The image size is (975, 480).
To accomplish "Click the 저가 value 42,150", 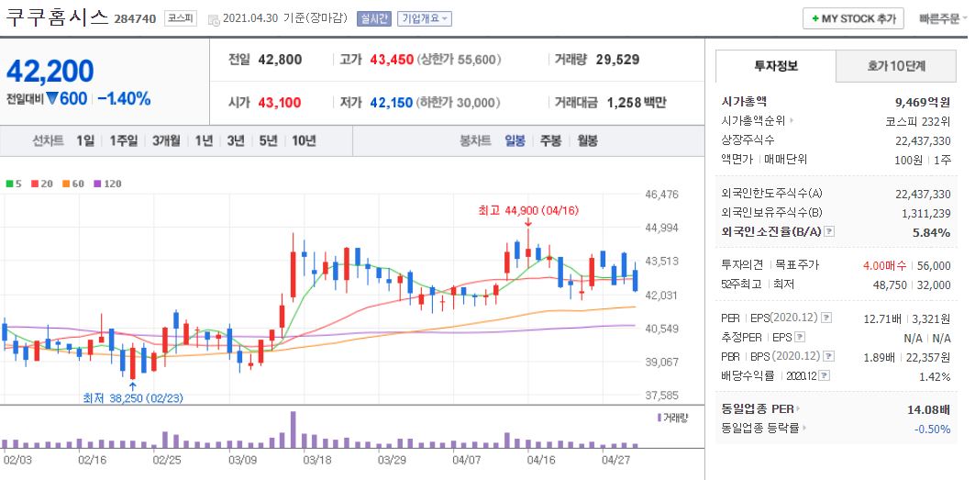I will pyautogui.click(x=392, y=103).
